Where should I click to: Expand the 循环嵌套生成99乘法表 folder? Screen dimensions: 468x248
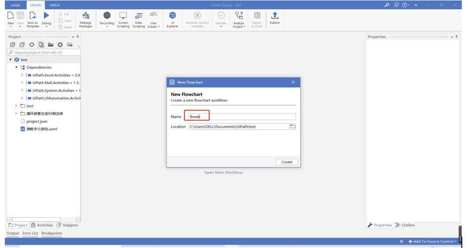16,114
